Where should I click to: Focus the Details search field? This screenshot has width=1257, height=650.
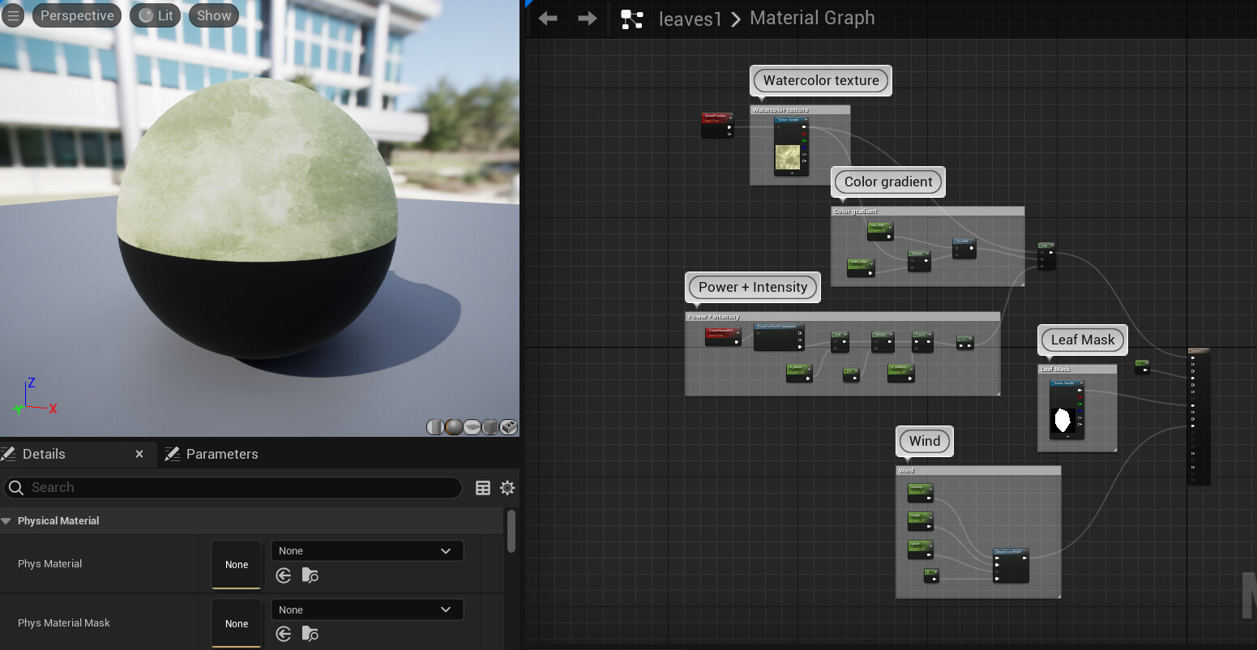click(x=233, y=487)
